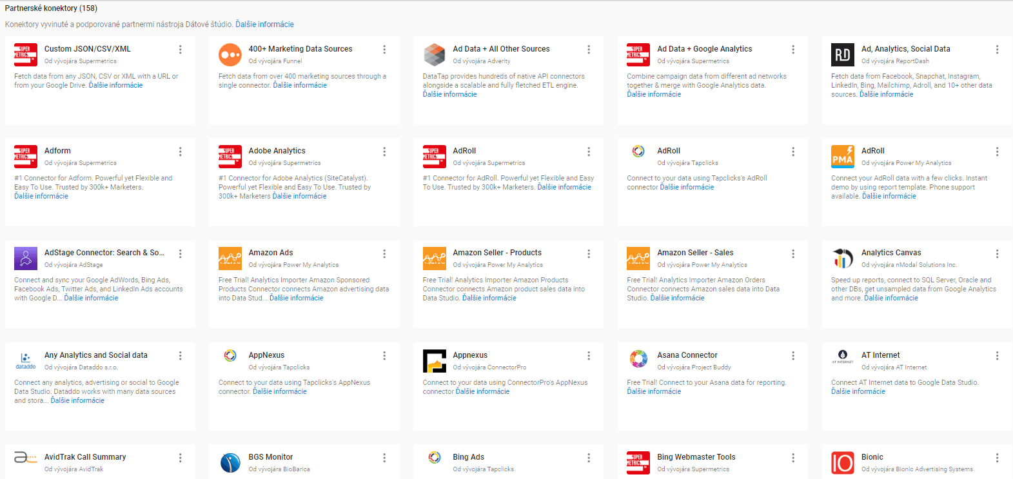Click the Appnexus ConnectorPro logo
Screen dimensions: 1013x479
(434, 361)
